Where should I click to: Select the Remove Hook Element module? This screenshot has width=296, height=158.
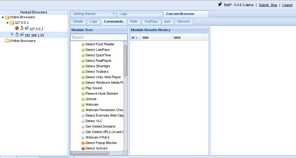tap(102, 93)
